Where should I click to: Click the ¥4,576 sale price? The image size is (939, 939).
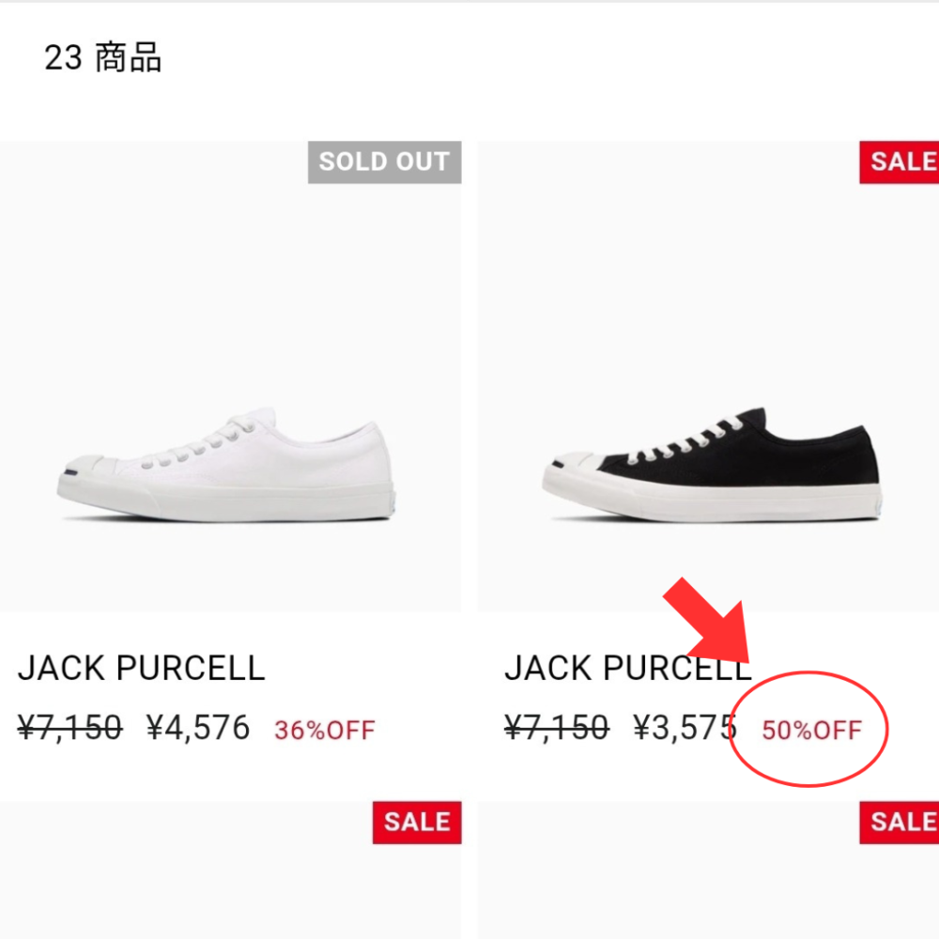click(198, 728)
